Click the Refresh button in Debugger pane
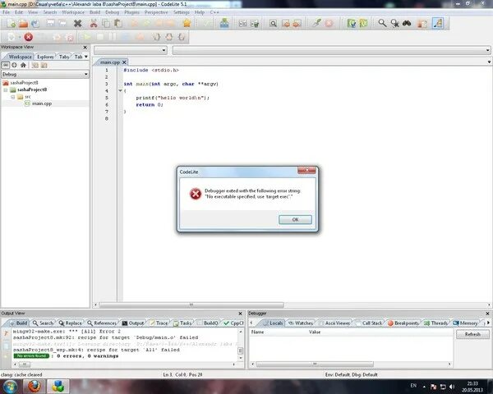493x394 pixels. coord(472,334)
